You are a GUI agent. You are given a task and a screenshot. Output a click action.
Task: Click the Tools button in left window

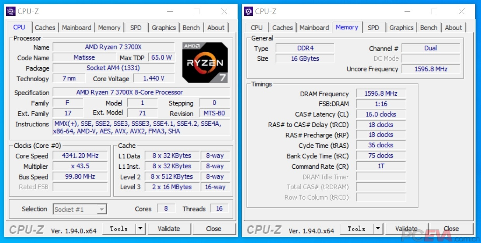[x=119, y=229]
